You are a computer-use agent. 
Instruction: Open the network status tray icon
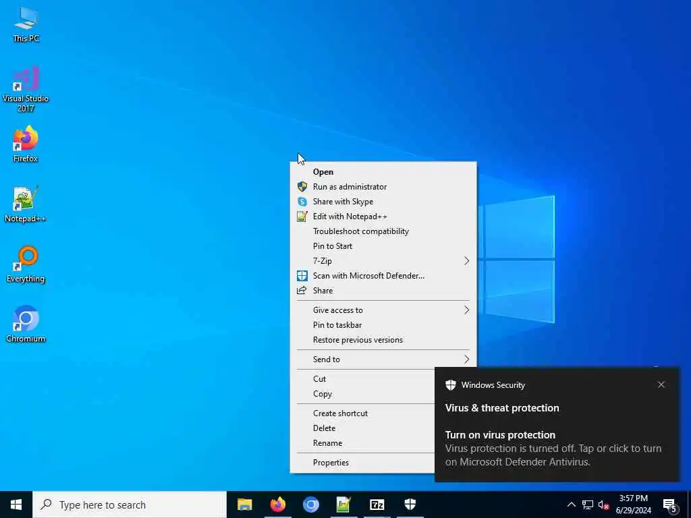point(588,505)
